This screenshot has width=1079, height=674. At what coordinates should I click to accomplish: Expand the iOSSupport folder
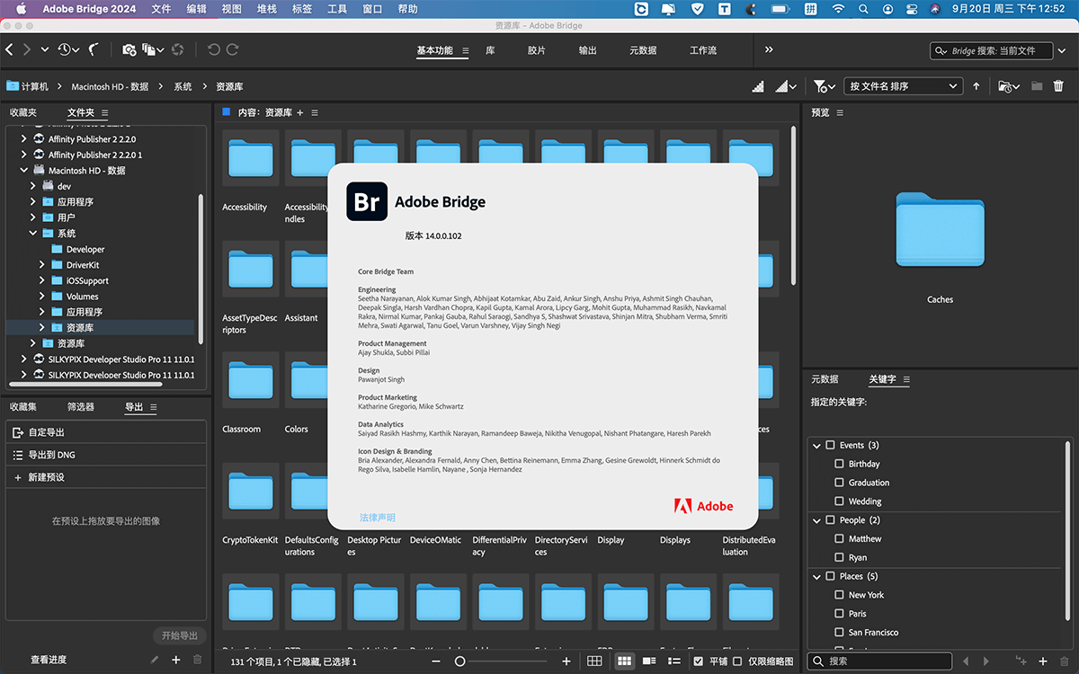coord(42,280)
